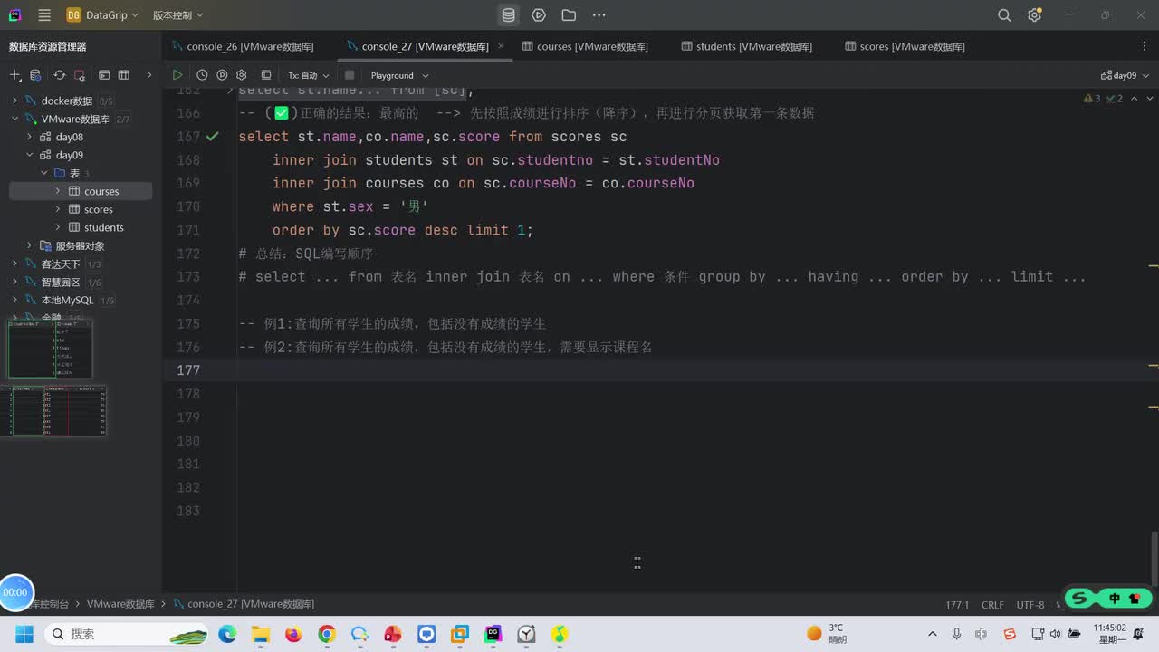This screenshot has height=652, width=1159.
Task: Open console settings gear icon
Action: [242, 75]
